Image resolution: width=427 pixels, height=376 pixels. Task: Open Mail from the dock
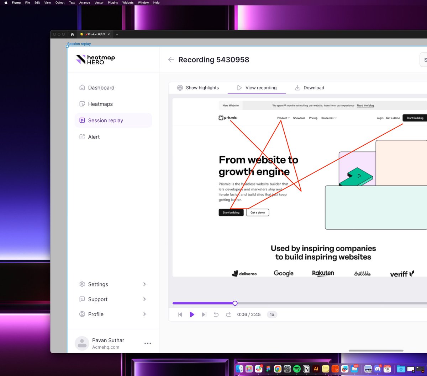click(354, 369)
